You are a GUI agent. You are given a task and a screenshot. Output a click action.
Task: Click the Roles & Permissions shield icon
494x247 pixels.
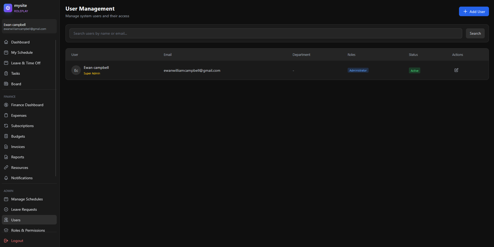[6, 230]
